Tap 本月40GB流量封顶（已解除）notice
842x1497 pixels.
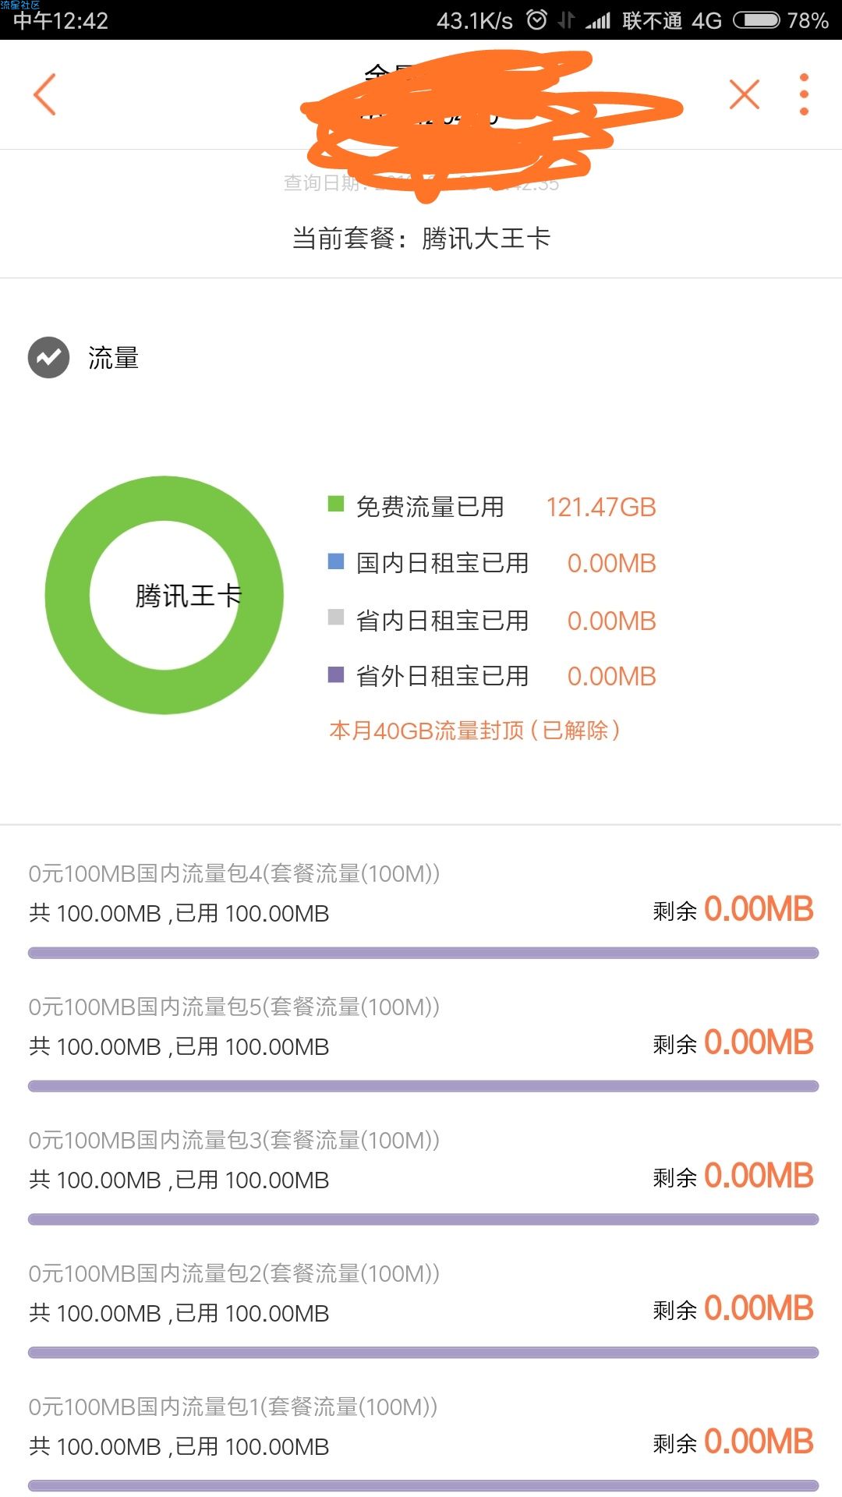(x=475, y=731)
